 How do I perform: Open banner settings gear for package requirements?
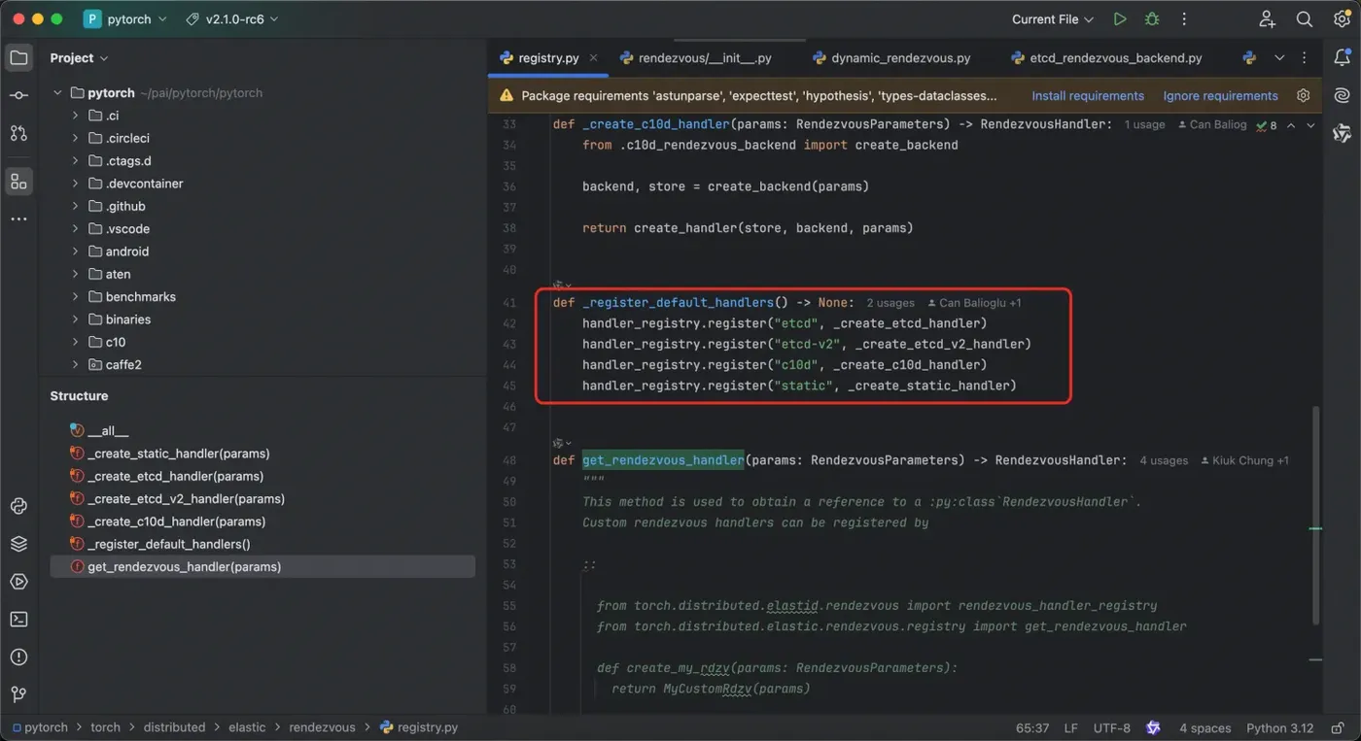1304,95
